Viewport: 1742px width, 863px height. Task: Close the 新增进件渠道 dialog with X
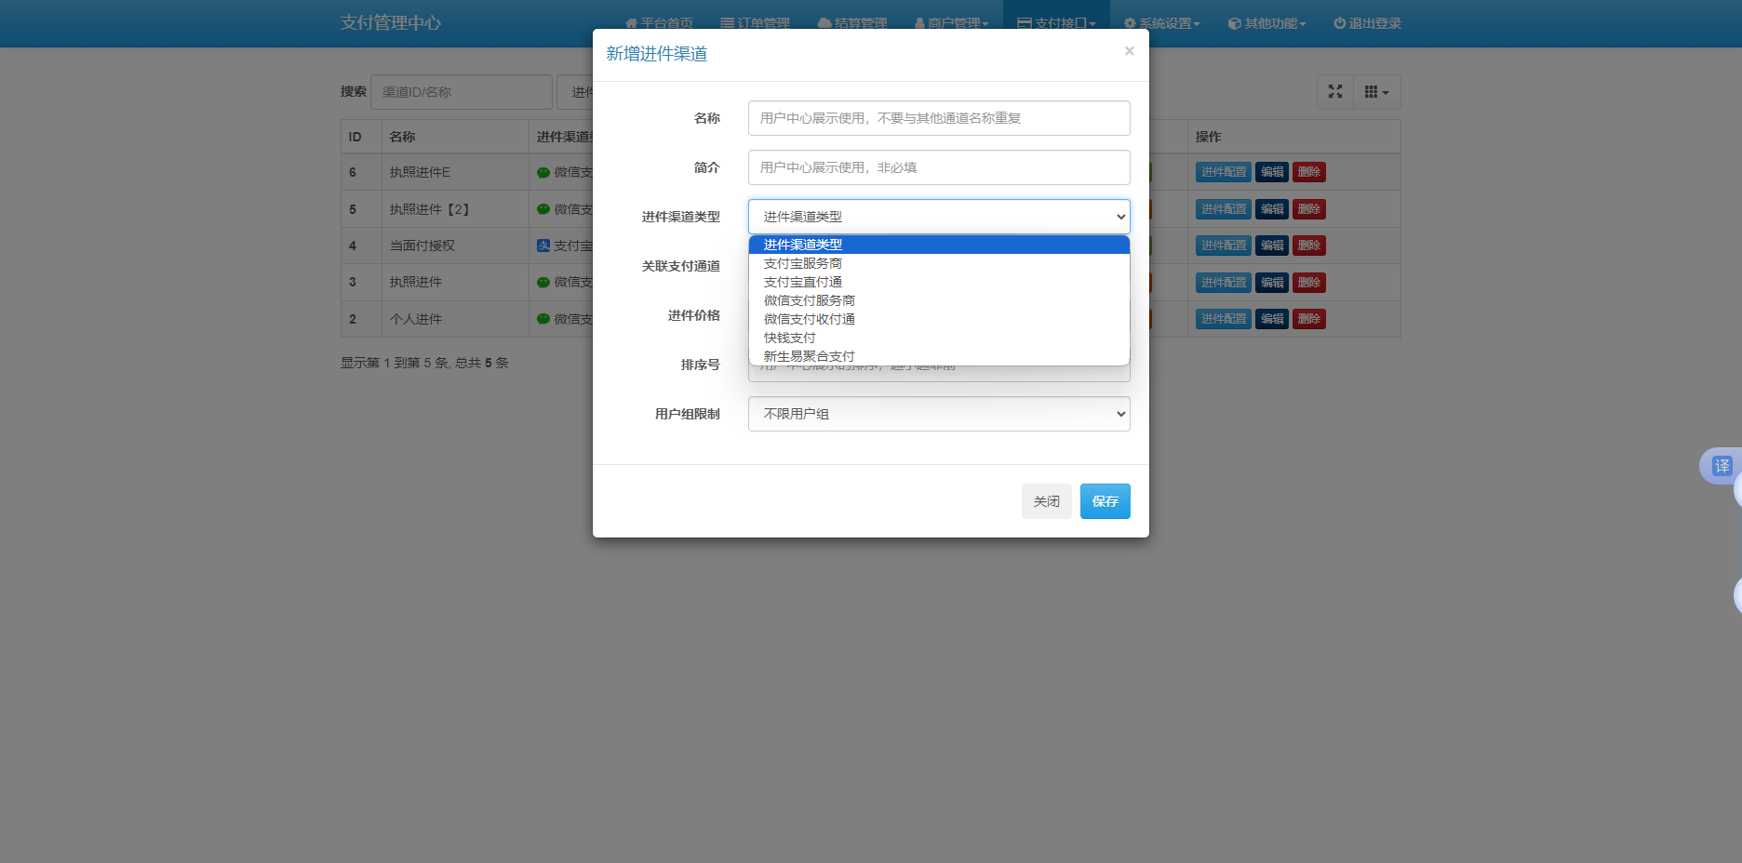1129,51
